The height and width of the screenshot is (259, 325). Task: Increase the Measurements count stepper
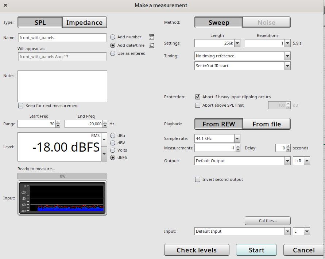click(x=238, y=146)
